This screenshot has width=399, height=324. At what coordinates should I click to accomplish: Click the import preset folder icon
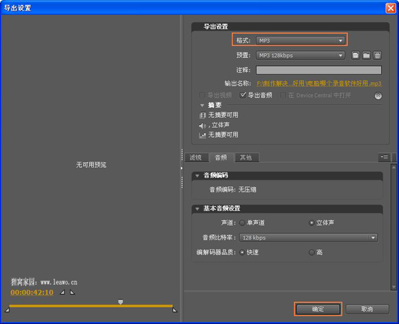pyautogui.click(x=366, y=55)
